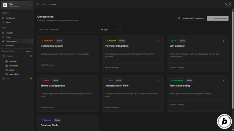Screen dimensions: 234x131
Task: Click the yellow Payment type tag
Action: tap(111, 41)
